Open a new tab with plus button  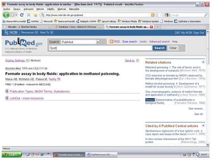click(x=158, y=27)
